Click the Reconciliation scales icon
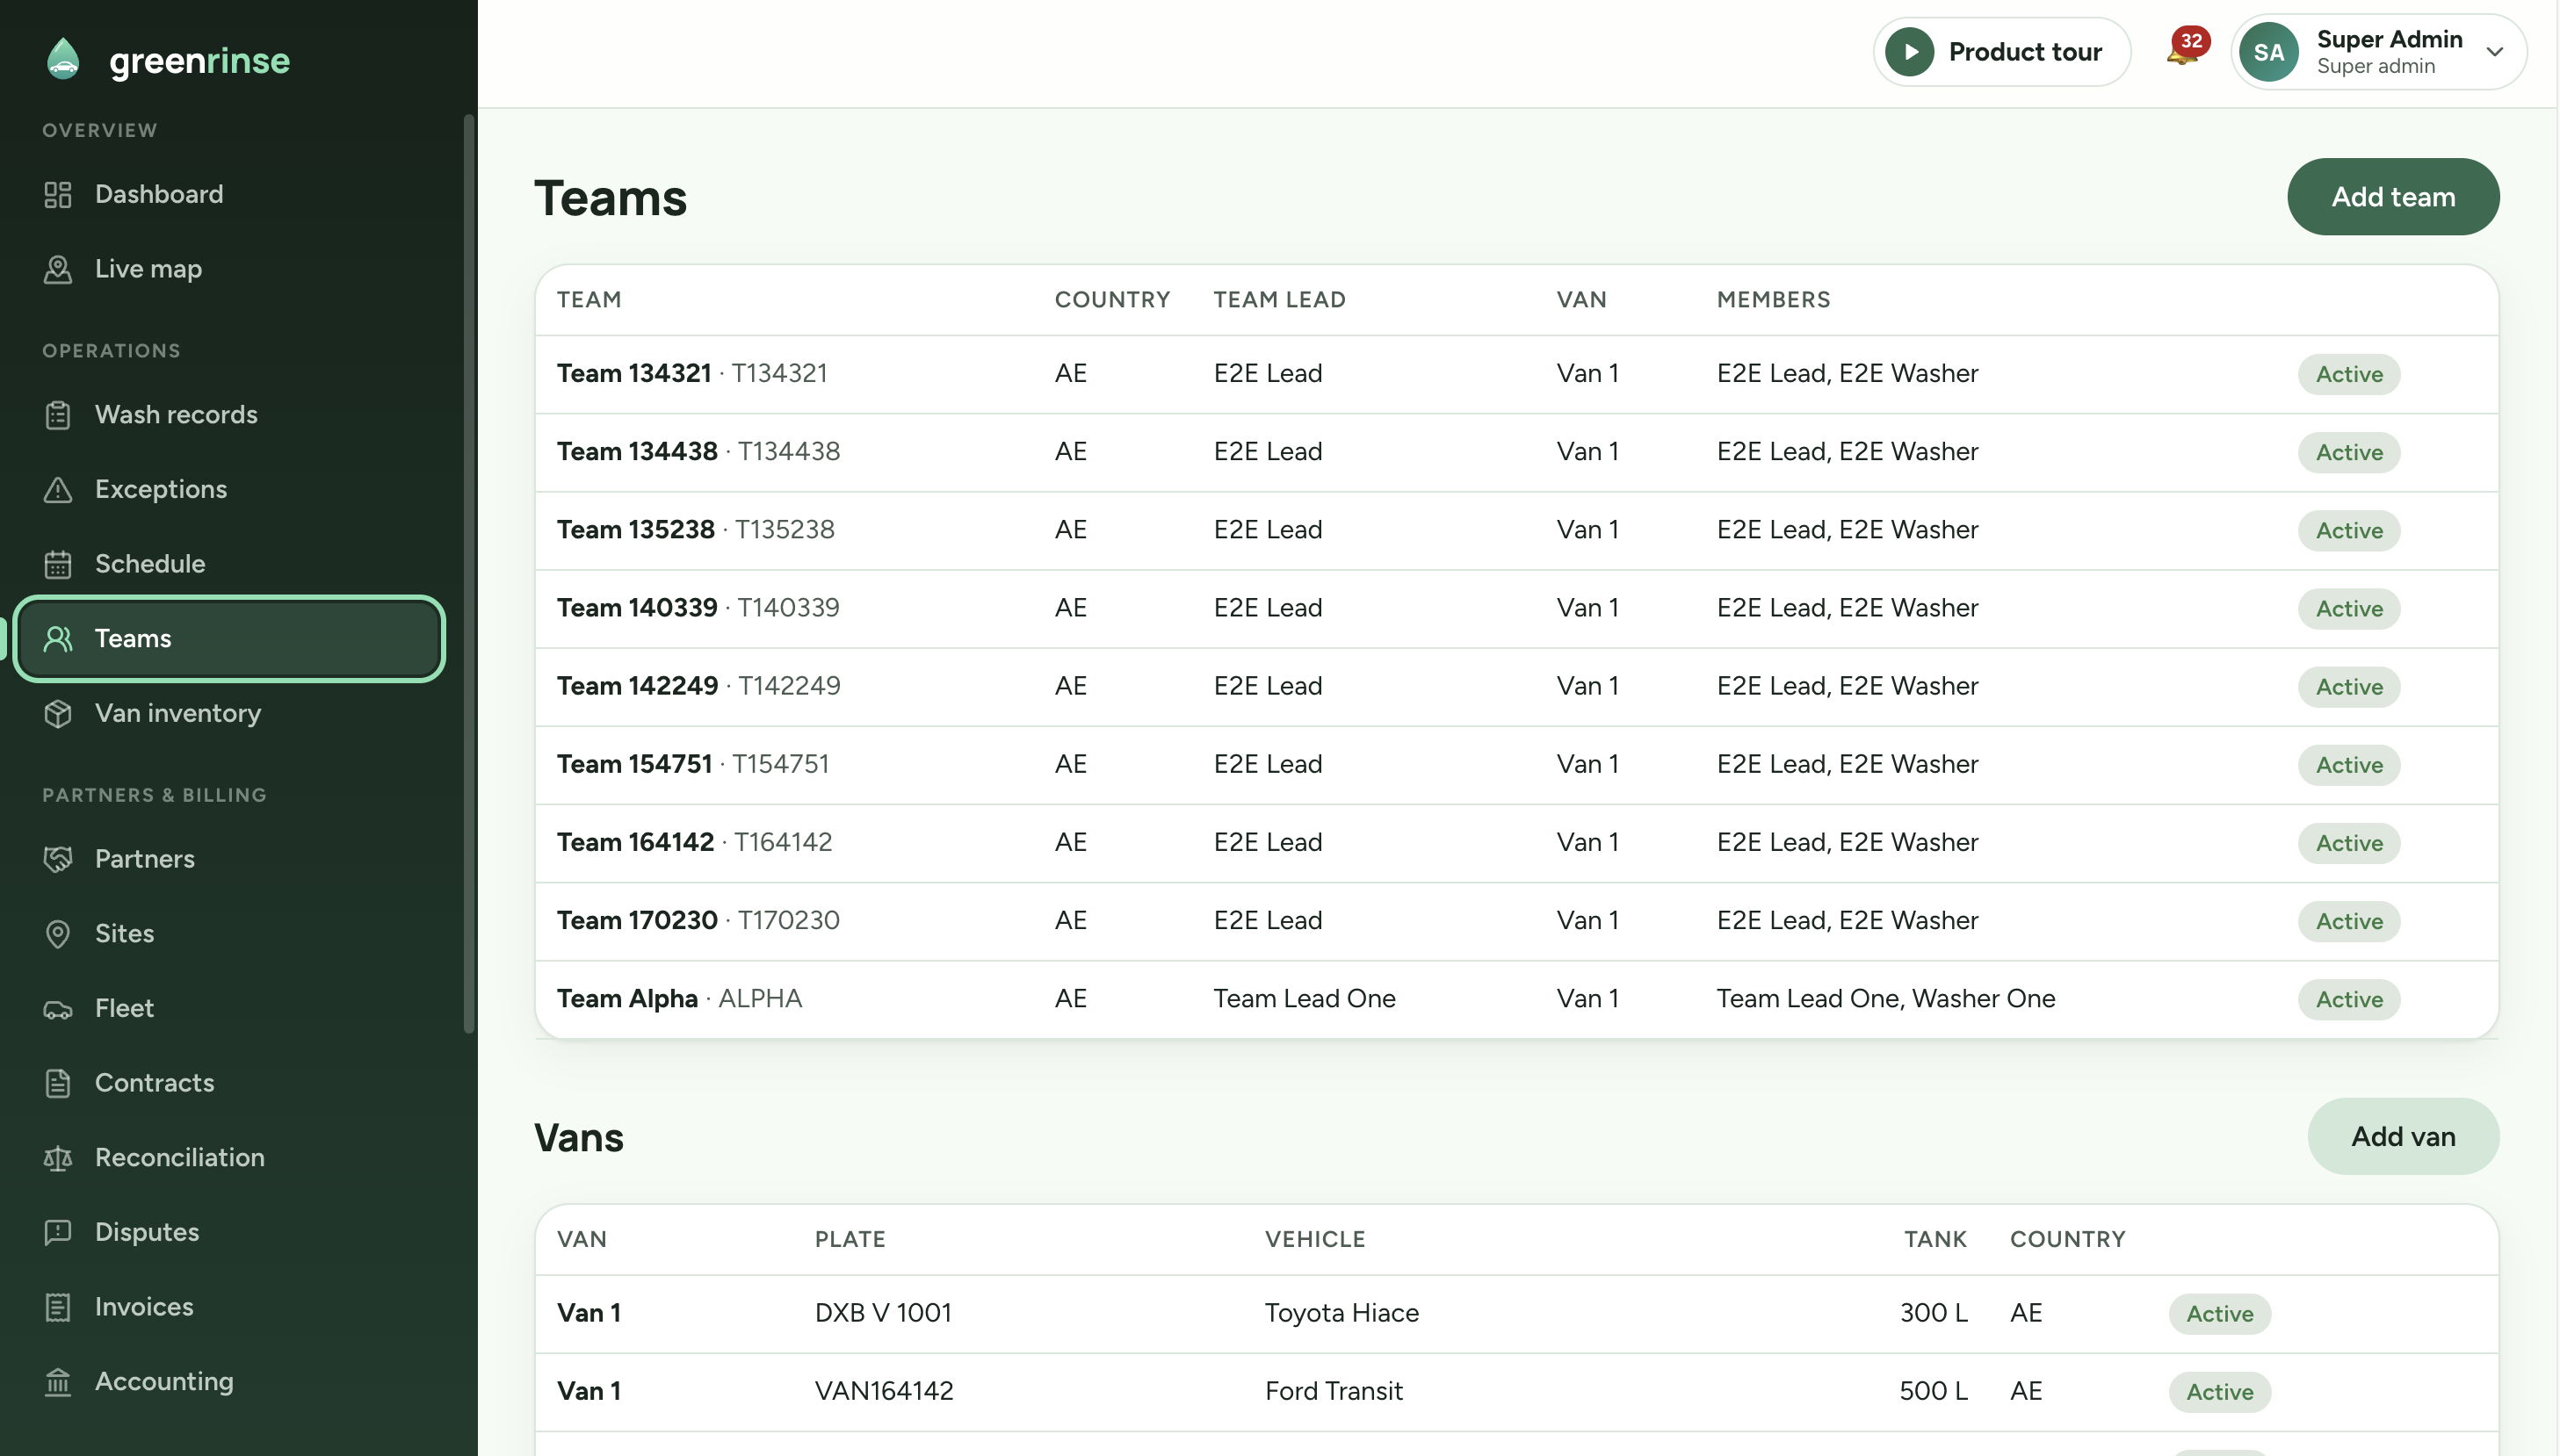The image size is (2560, 1456). click(x=58, y=1157)
